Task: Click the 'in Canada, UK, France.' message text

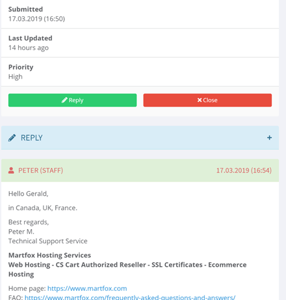Action: pyautogui.click(x=43, y=208)
